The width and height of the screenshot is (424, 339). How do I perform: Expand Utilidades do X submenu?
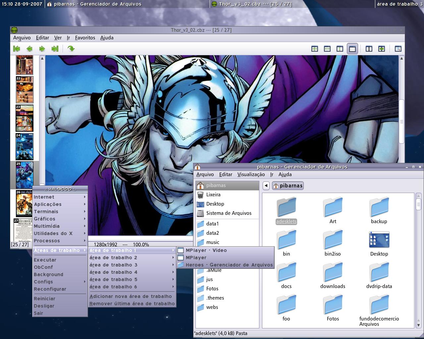[60, 233]
